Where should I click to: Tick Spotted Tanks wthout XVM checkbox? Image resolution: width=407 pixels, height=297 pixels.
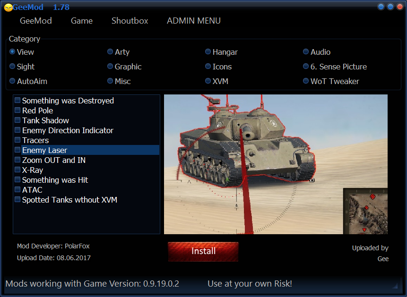17,199
